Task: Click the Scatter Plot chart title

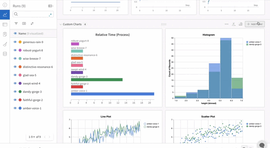Action: pyautogui.click(x=208, y=116)
